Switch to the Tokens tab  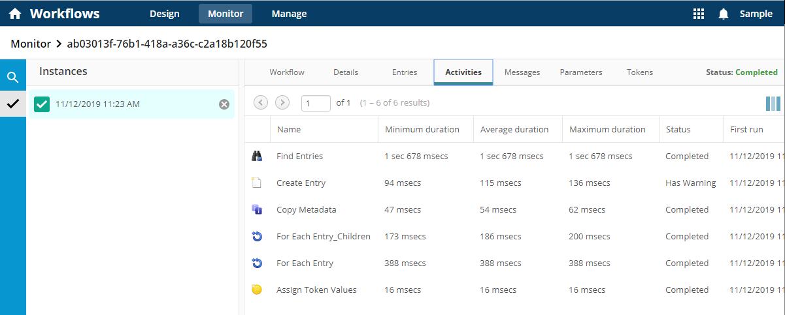click(639, 72)
